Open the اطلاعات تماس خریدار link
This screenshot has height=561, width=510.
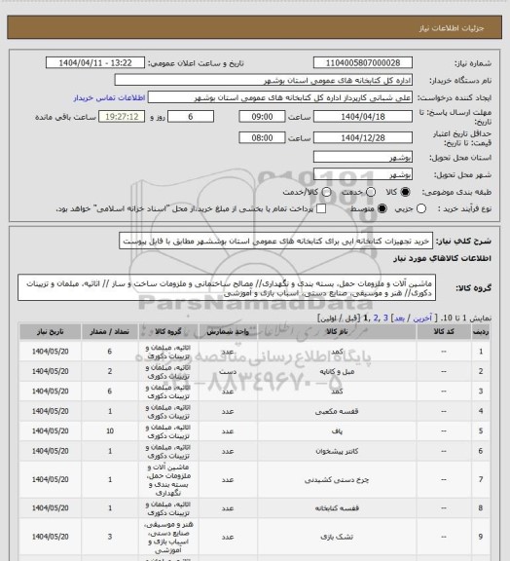[x=109, y=97]
